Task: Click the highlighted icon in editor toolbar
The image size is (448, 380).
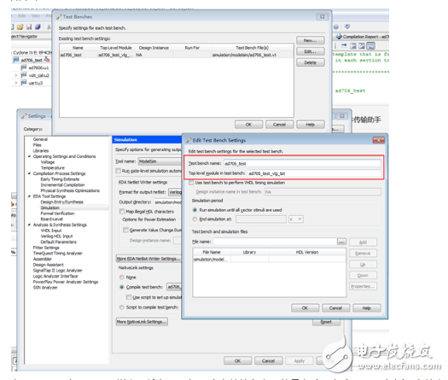Action: [x=370, y=45]
